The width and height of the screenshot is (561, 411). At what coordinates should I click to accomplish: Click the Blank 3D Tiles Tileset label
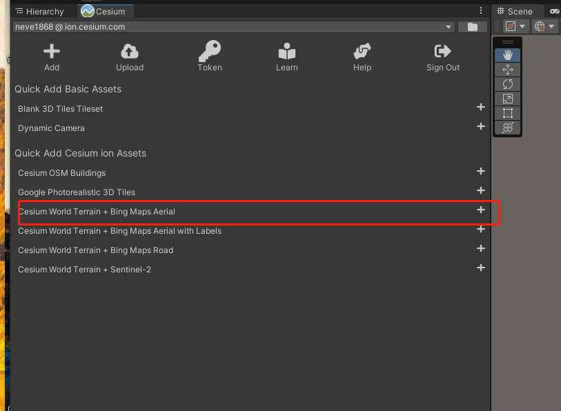(61, 109)
